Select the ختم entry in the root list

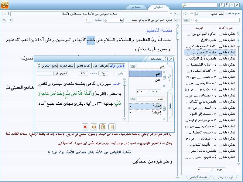coord(145,74)
